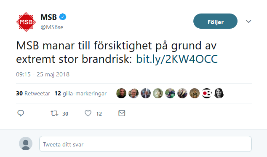Open the last liker avatar, woman in black-and-white
Viewport: 267px width, 157px height.
click(219, 93)
